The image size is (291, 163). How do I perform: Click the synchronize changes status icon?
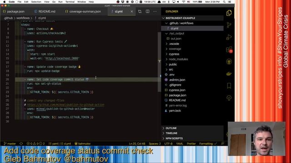(x=21, y=144)
